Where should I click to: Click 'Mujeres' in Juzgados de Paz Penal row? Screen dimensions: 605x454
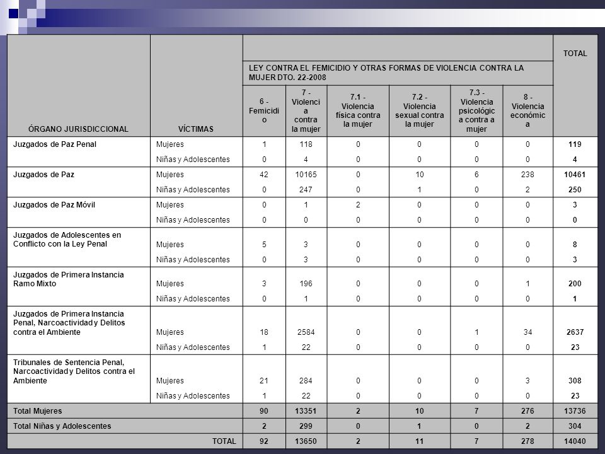tap(170, 144)
